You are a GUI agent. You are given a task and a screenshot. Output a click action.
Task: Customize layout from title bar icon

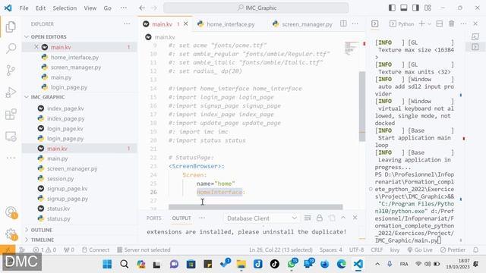pyautogui.click(x=428, y=8)
